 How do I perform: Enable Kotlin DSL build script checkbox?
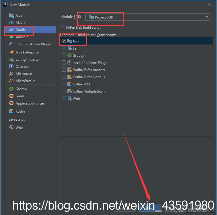[x=62, y=27]
